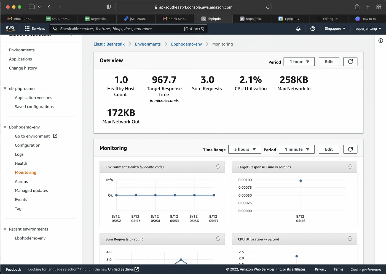Click Edit in the Overview panel
The width and height of the screenshot is (386, 274).
(x=329, y=62)
